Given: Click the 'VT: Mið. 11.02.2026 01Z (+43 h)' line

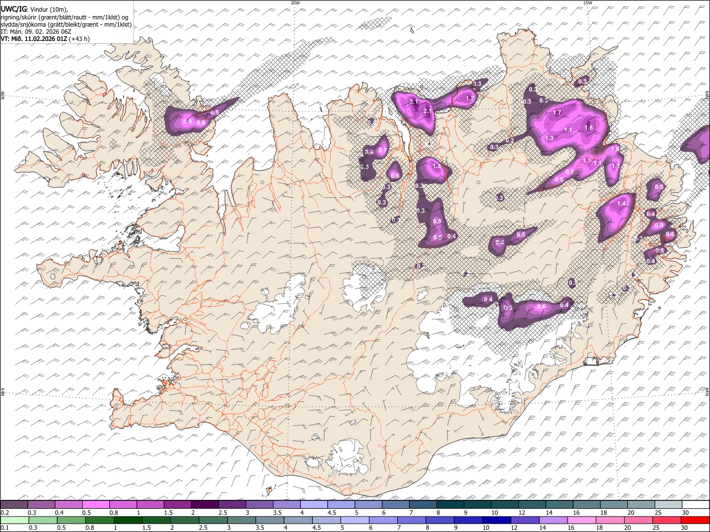Looking at the screenshot, I should pos(45,39).
